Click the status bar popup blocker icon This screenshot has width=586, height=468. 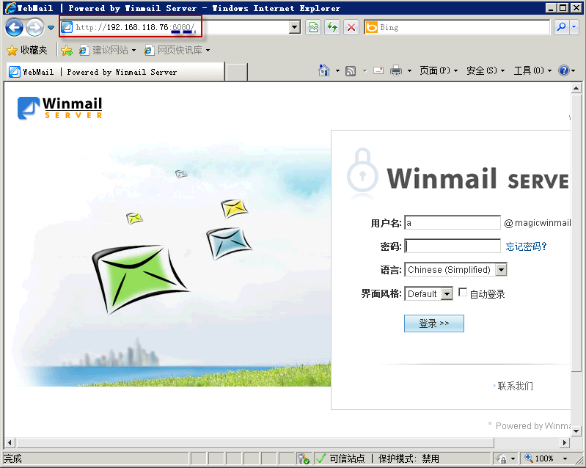(x=303, y=458)
